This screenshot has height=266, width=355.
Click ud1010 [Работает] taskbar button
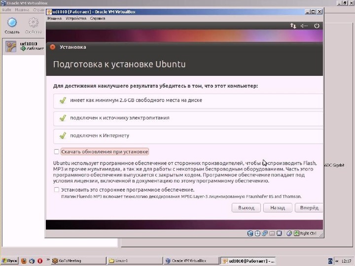coord(248,261)
